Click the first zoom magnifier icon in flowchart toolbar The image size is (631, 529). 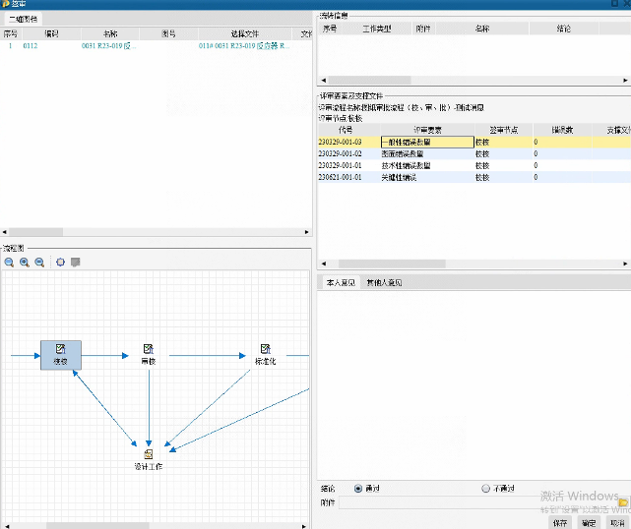(9, 263)
